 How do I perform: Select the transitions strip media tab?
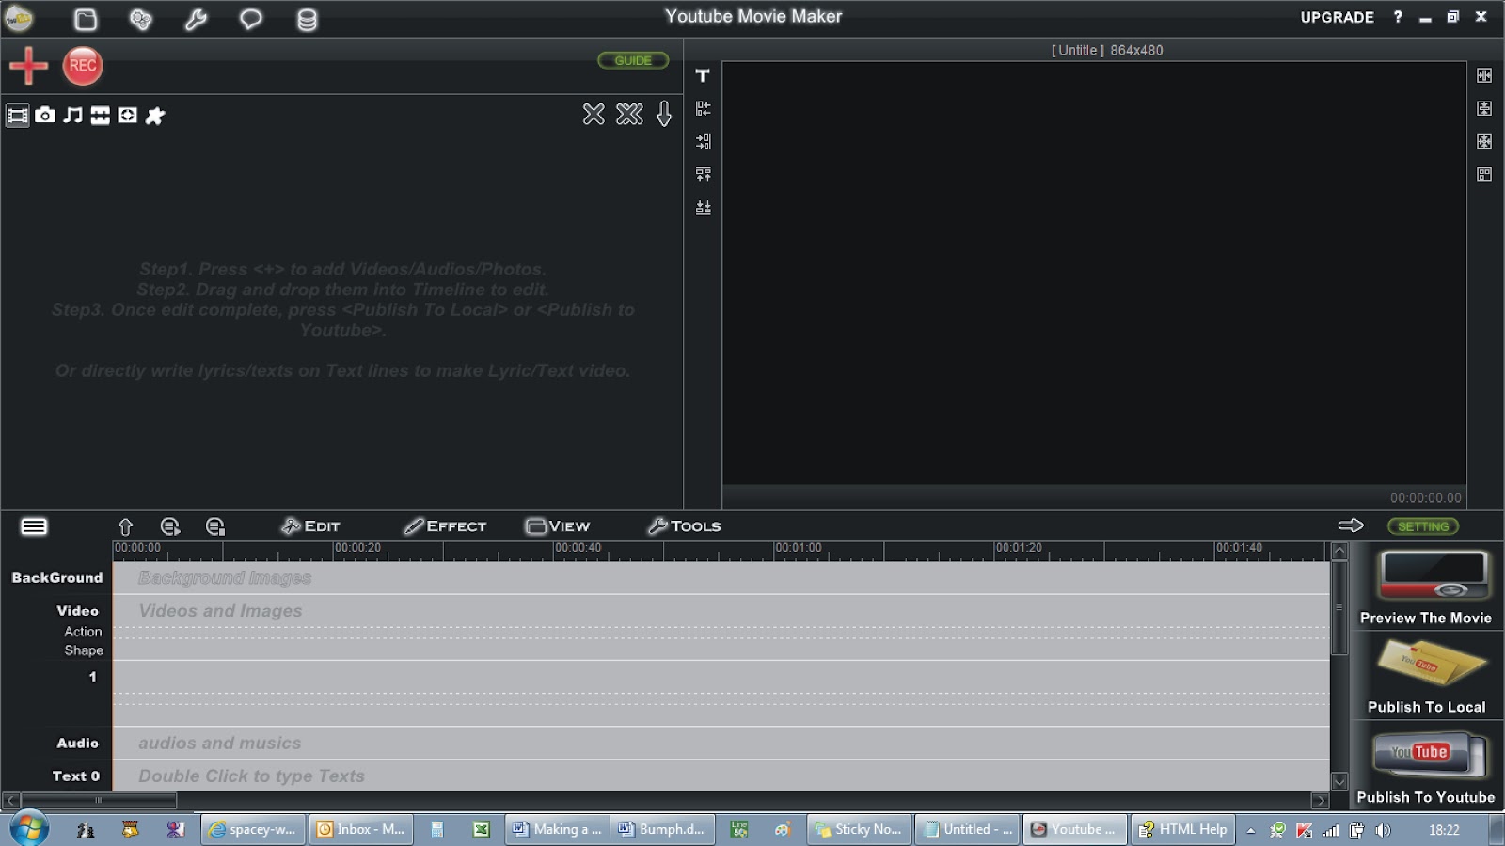coord(100,116)
